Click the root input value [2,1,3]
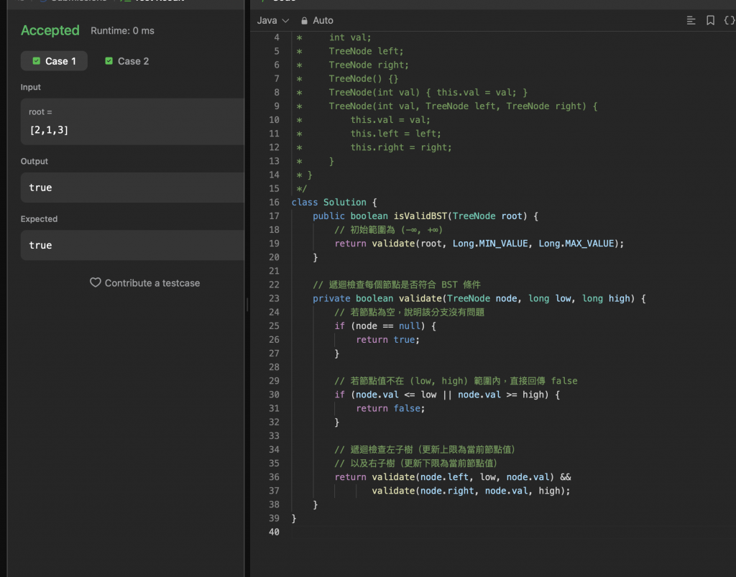This screenshot has width=736, height=577. tap(50, 130)
